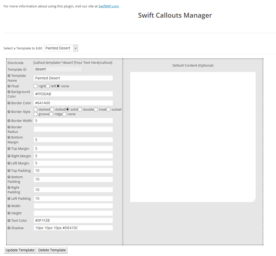The width and height of the screenshot is (276, 256).
Task: Click help icon next to Right Padding
Action: pyautogui.click(x=9, y=188)
